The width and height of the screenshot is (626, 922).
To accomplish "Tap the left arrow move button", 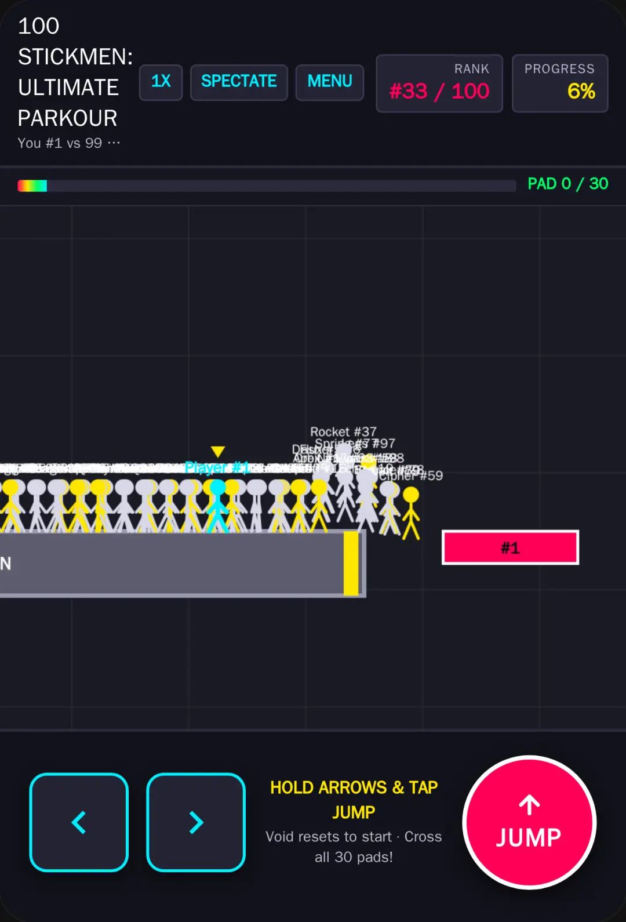I will coord(79,822).
